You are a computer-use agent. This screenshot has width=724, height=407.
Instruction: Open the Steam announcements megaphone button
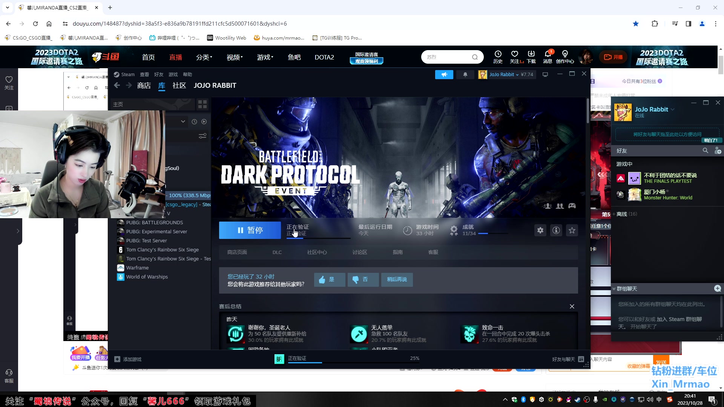point(444,75)
